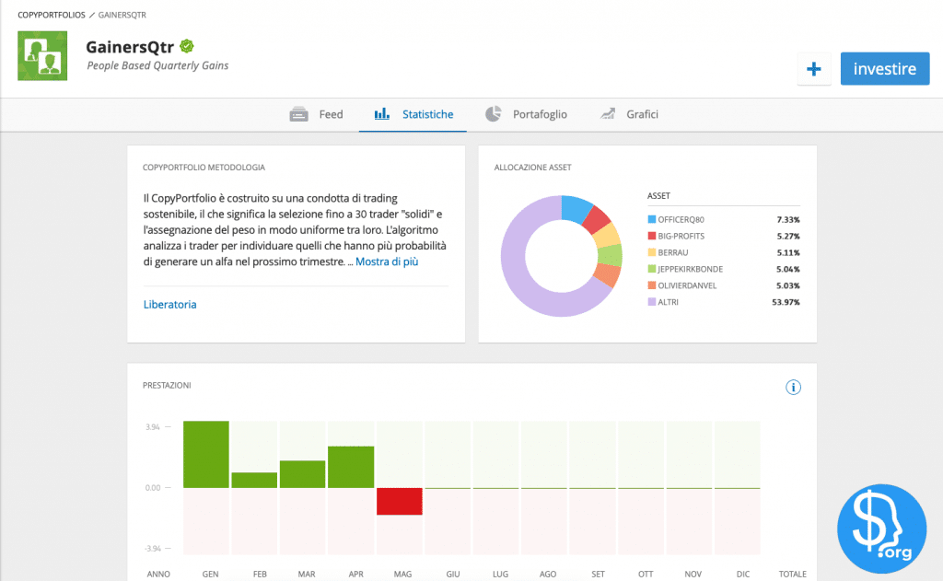
Task: Click the JEPPEKIRKBONDE green color swatch
Action: (x=651, y=269)
